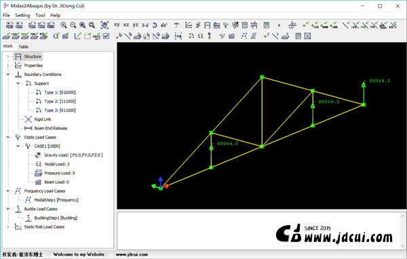Screen dimensions: 407x259
Task: Toggle element line display with green check
Action: tap(346, 25)
